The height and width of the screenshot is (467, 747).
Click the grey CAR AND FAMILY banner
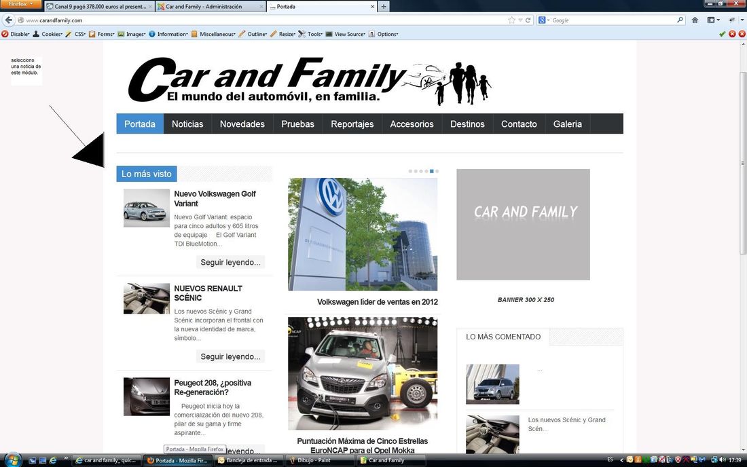[x=523, y=224]
